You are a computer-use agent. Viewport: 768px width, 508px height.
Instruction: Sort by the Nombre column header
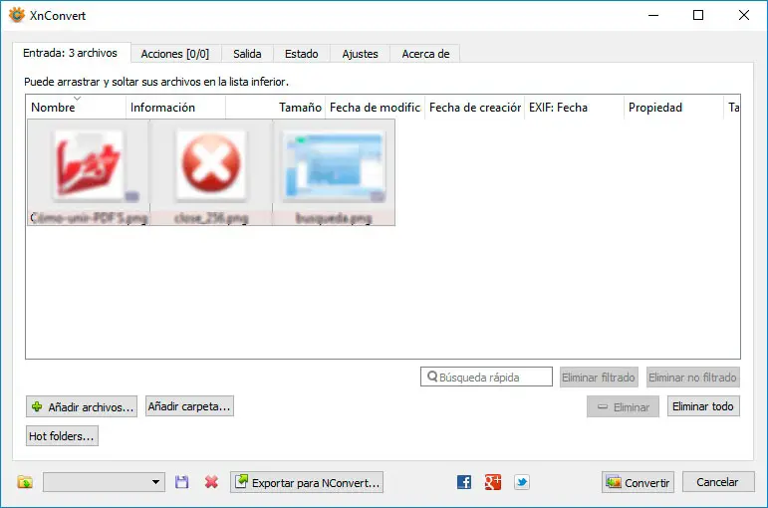coord(77,108)
